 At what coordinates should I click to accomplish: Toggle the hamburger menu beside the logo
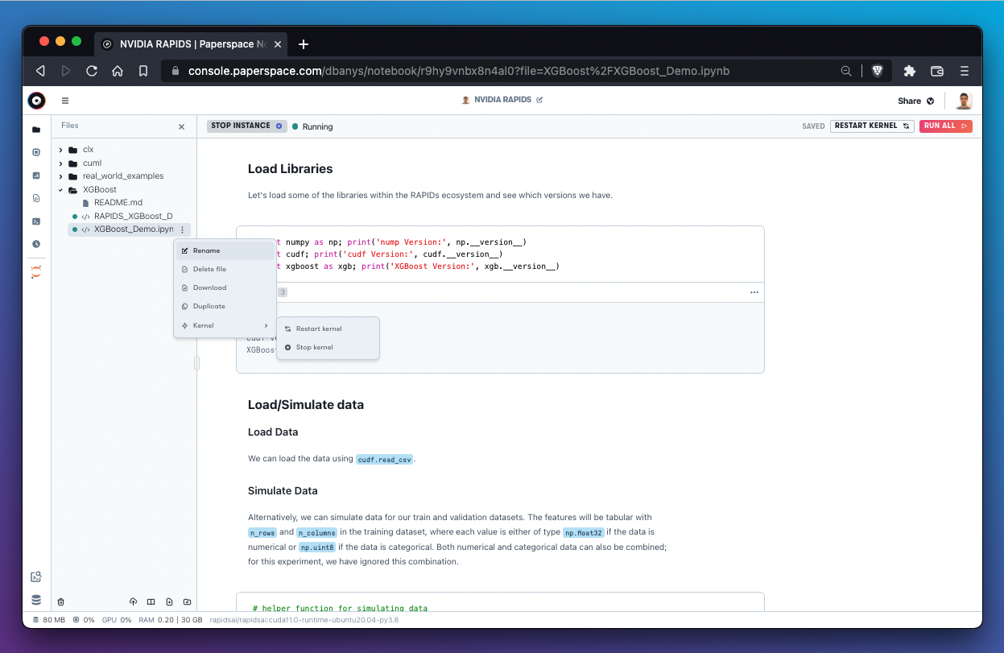click(65, 101)
